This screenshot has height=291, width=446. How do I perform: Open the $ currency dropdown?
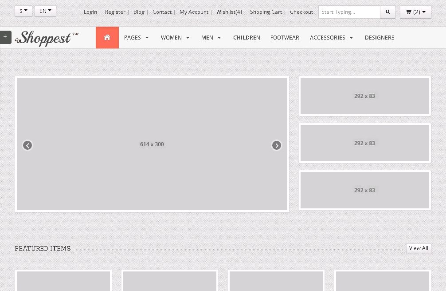tap(23, 11)
